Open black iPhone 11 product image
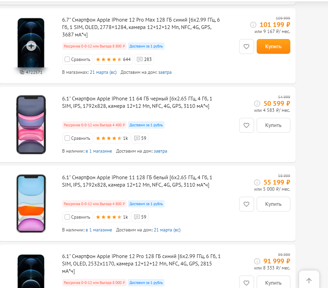This screenshot has width=328, height=288. [31, 125]
